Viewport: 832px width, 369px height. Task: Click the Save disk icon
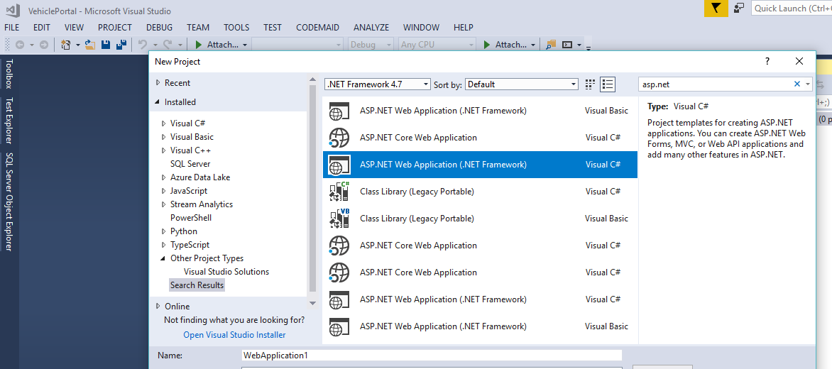tap(106, 45)
